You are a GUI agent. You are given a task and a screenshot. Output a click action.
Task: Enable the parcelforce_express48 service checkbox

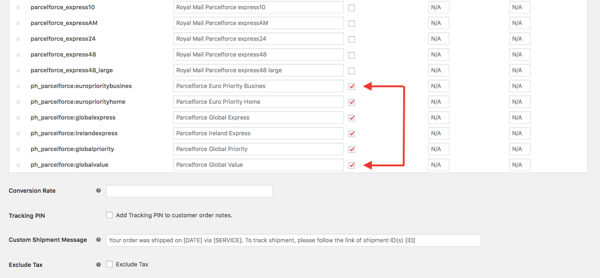(352, 55)
